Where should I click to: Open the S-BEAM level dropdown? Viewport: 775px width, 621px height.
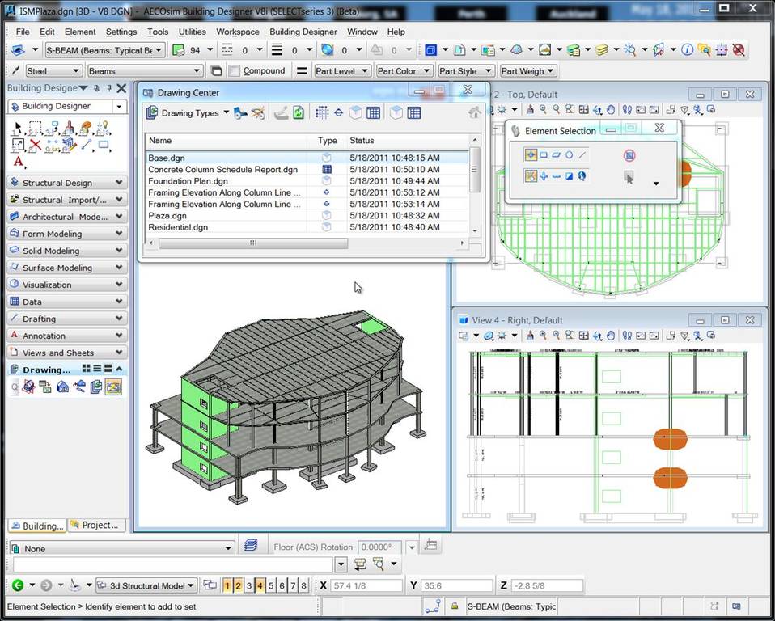point(104,50)
